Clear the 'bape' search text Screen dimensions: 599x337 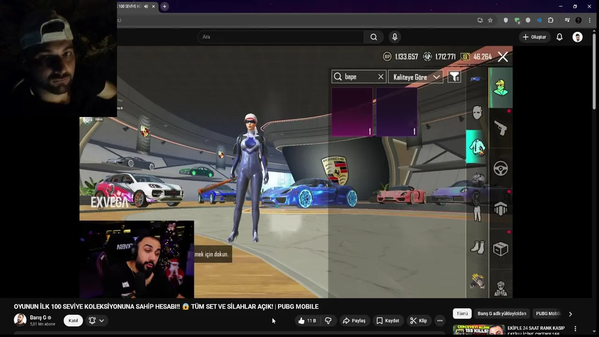(380, 77)
